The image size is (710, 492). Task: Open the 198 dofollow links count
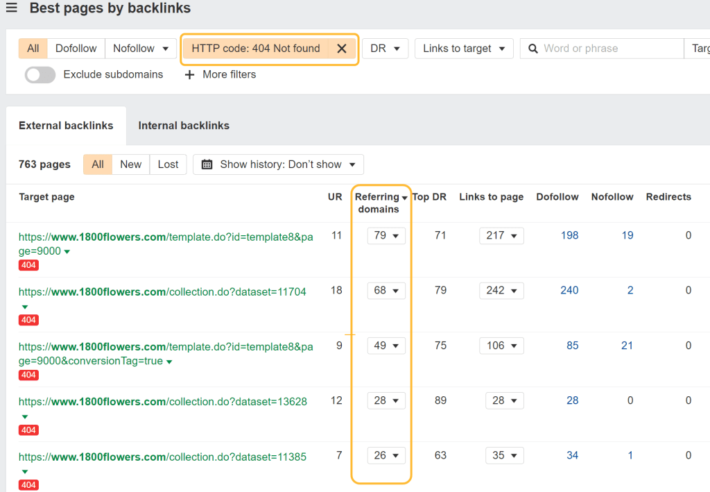click(x=569, y=235)
